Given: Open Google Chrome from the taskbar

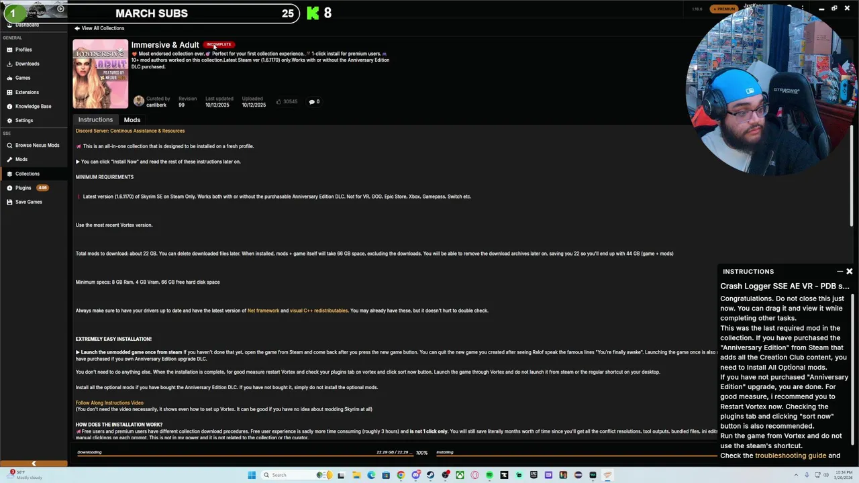Looking at the screenshot, I should [x=401, y=475].
